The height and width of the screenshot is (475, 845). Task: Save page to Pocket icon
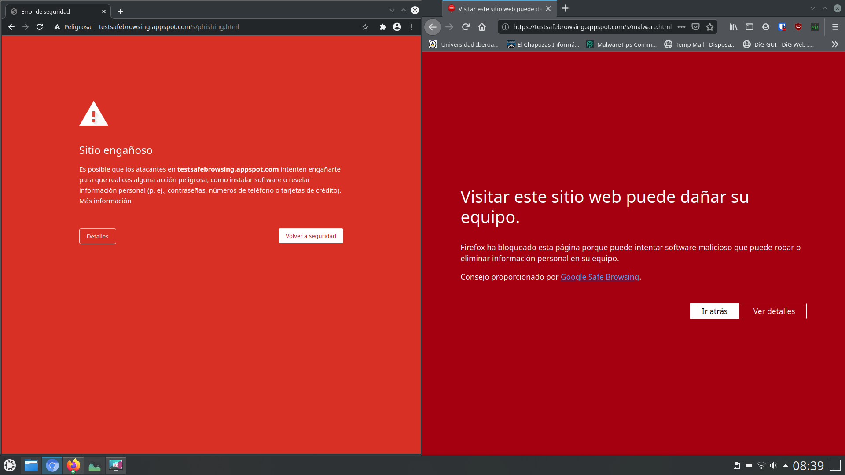click(x=695, y=27)
